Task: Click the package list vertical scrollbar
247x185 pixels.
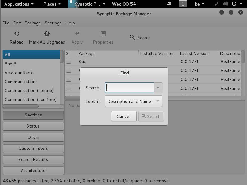Action: click(x=243, y=57)
